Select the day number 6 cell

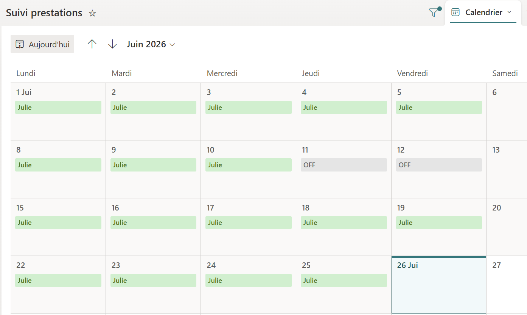(x=507, y=111)
